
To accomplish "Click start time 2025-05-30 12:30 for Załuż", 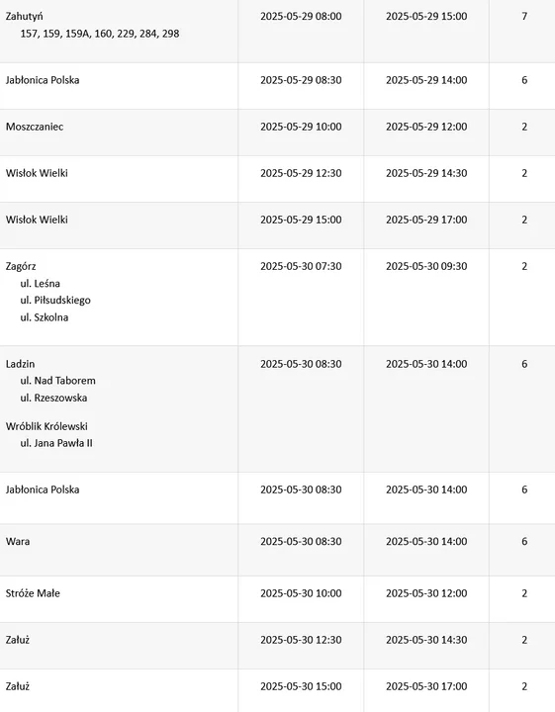I will click(x=301, y=640).
